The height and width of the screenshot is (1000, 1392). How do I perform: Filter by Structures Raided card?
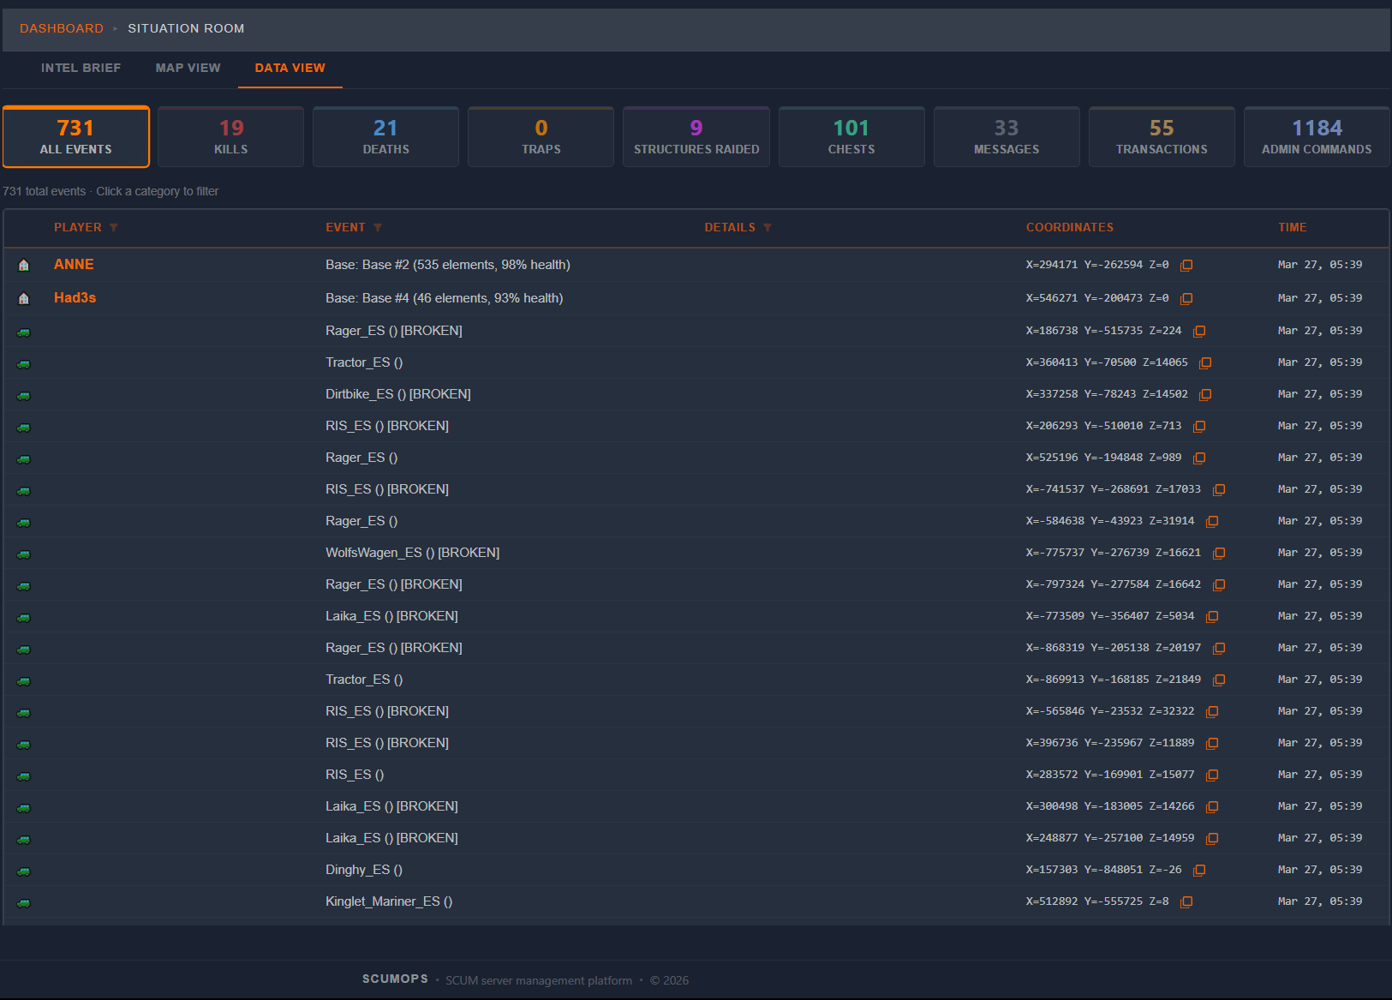click(696, 136)
